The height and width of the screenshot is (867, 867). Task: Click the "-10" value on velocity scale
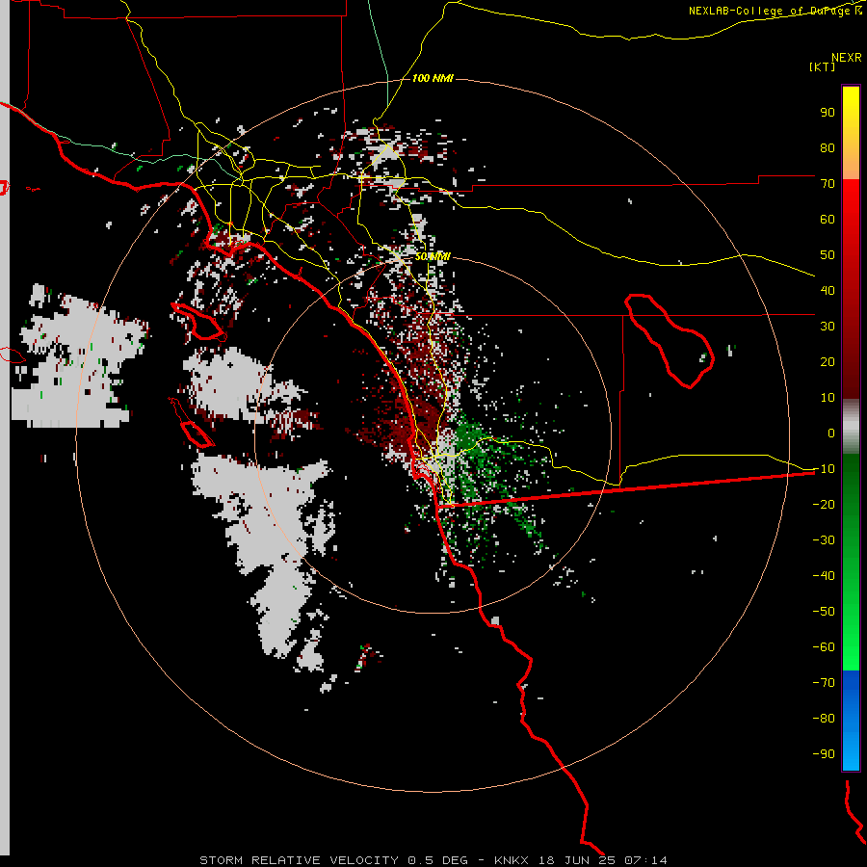[x=824, y=469]
